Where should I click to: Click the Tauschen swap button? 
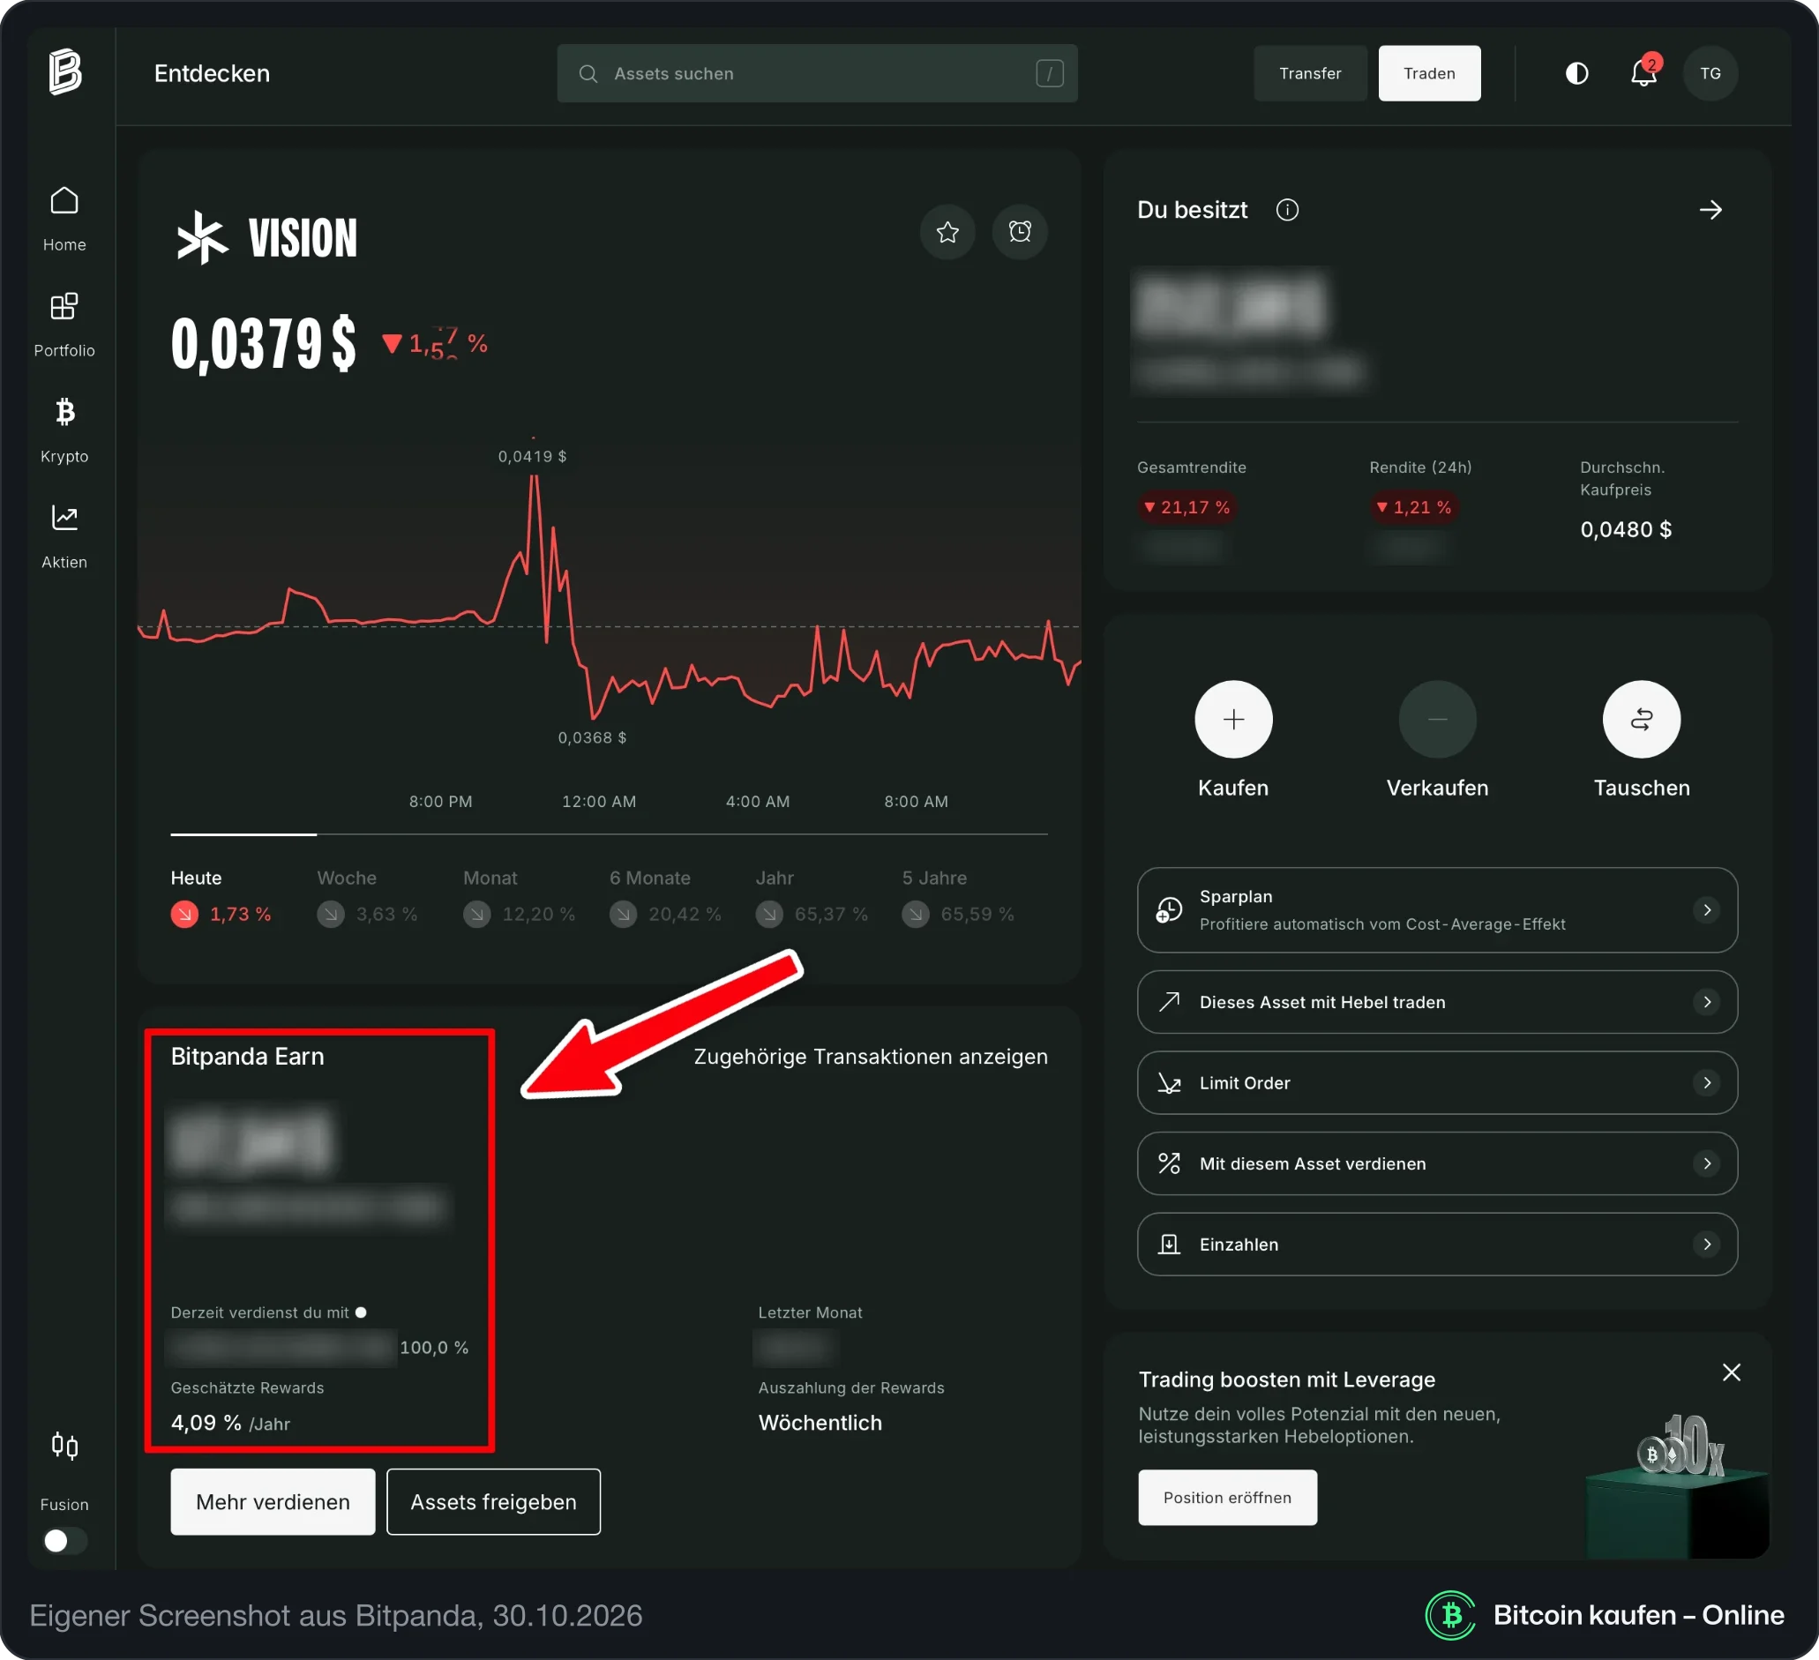pyautogui.click(x=1642, y=719)
